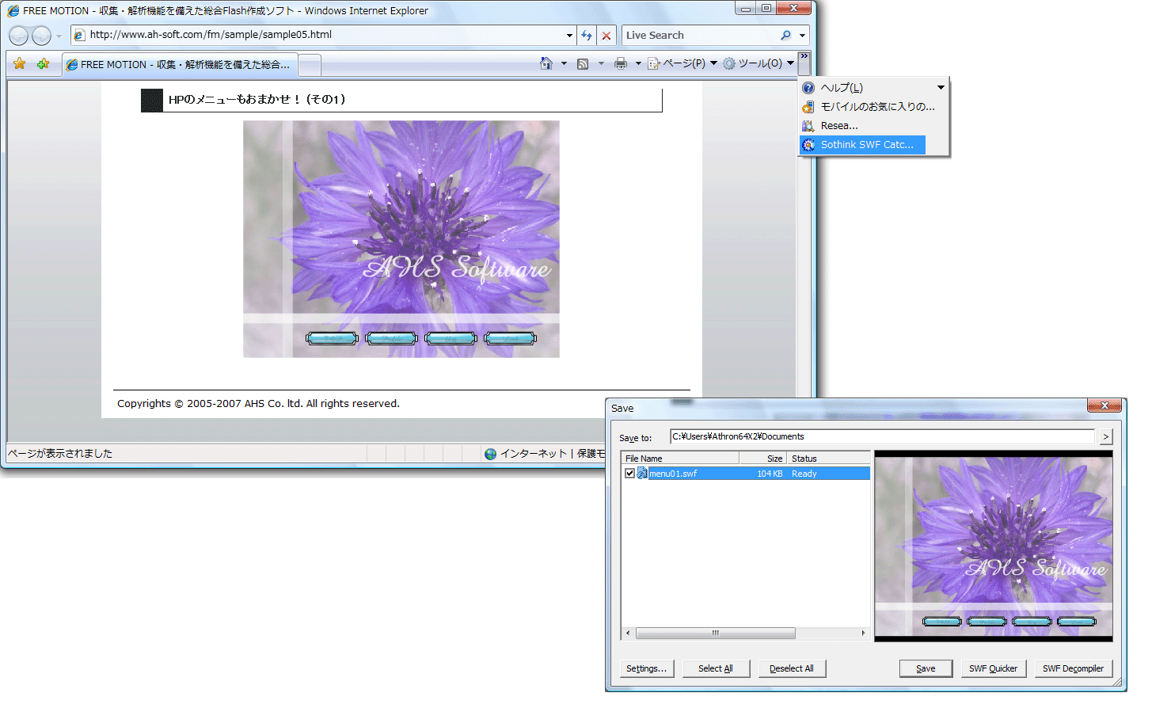Click the Home page icon

pos(546,63)
